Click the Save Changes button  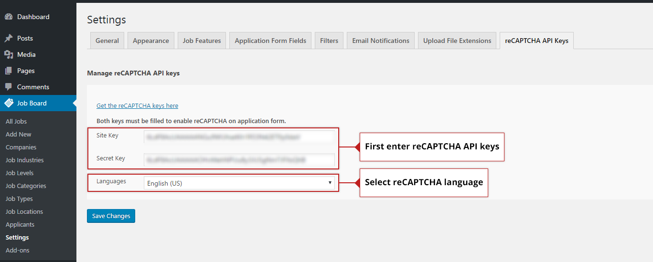111,216
